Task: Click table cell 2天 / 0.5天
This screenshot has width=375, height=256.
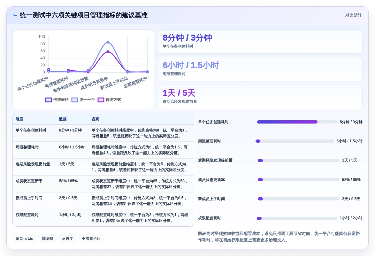Action: coord(68,198)
